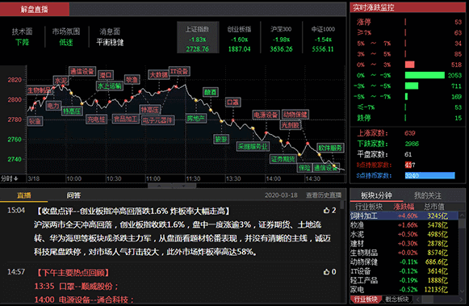This screenshot has width=469, height=306.
Task: Select the 上证指数 index card
Action: pos(198,38)
